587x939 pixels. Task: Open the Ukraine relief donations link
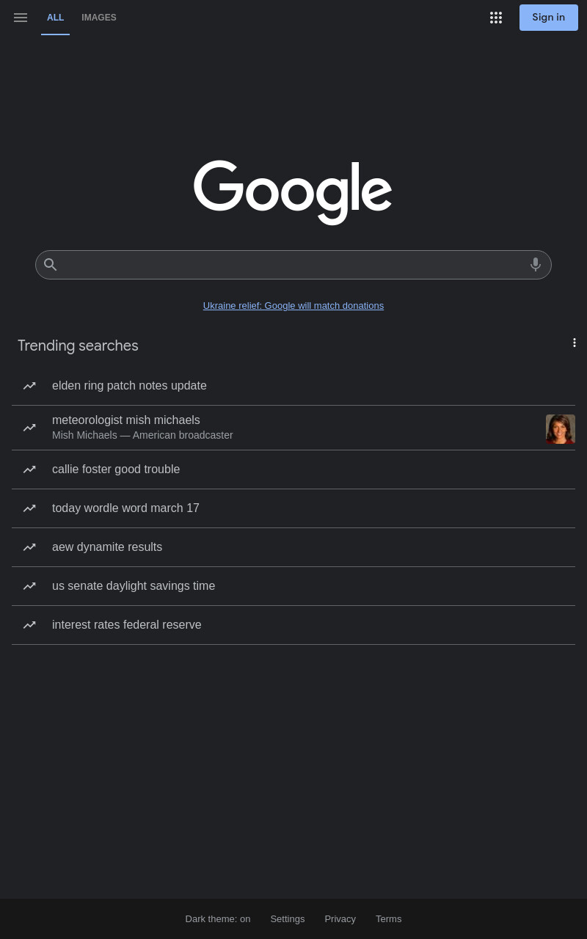tap(293, 305)
